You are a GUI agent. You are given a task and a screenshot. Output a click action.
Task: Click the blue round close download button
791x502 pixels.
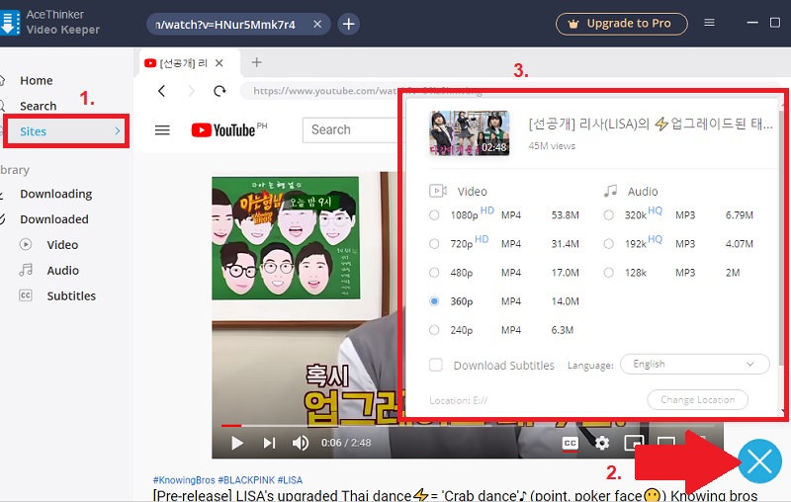[x=759, y=460]
